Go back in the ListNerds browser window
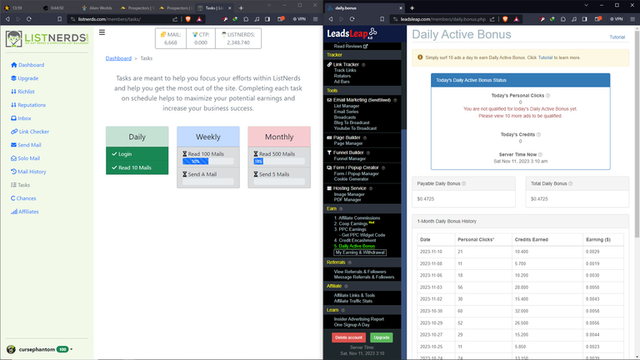This screenshot has width=640, height=360. pyautogui.click(x=7, y=19)
